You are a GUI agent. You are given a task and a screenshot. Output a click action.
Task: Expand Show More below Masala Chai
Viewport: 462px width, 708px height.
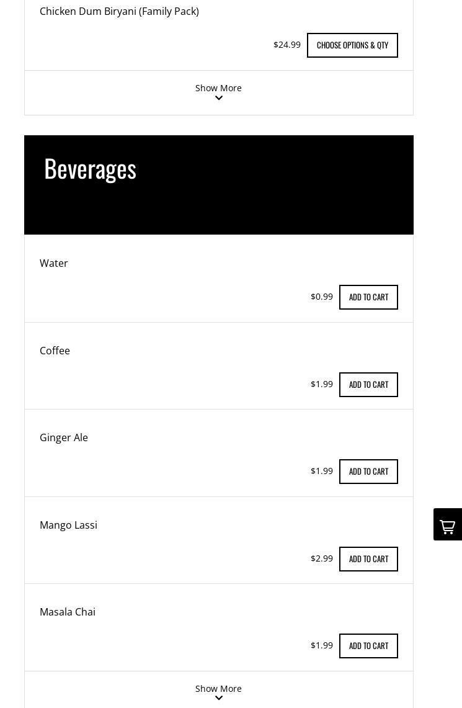point(218,692)
